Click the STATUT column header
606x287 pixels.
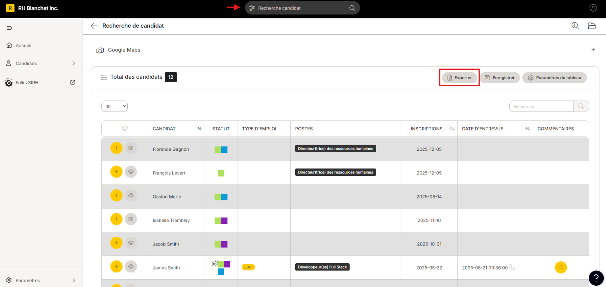pyautogui.click(x=221, y=129)
